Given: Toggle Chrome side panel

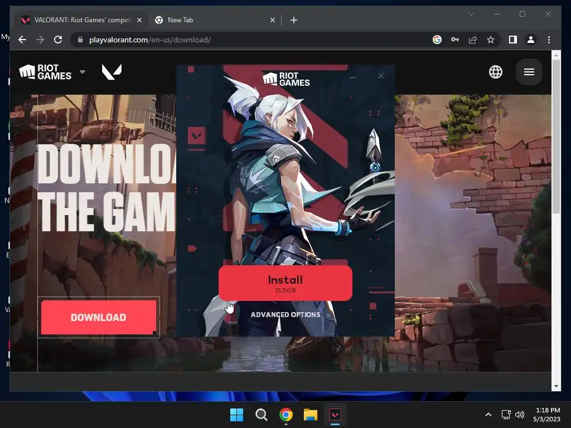Looking at the screenshot, I should point(513,40).
